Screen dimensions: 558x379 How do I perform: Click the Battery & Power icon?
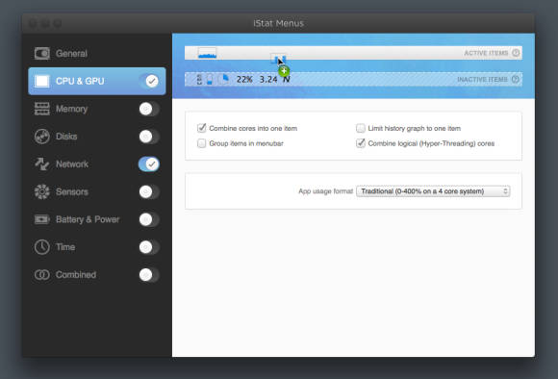pos(42,219)
